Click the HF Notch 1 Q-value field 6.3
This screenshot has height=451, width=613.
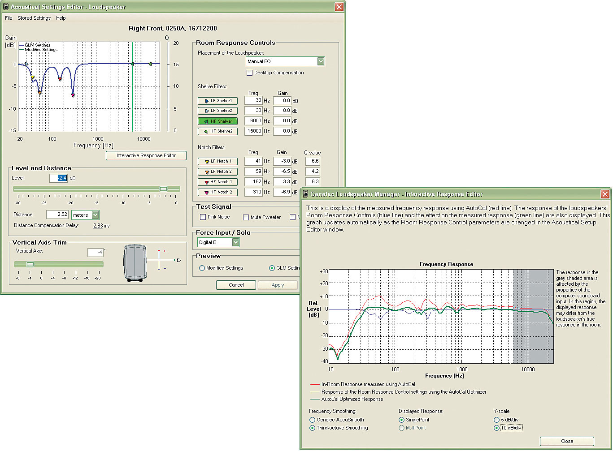313,181
